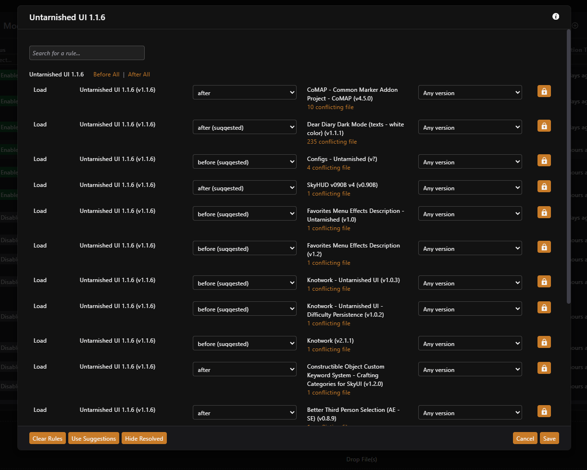Click the 'Before All' link
The width and height of the screenshot is (587, 470).
(106, 74)
